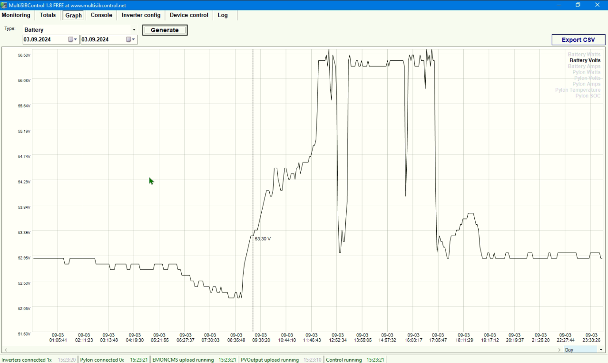The height and width of the screenshot is (363, 608).
Task: Enable the Pylon Temperature series
Action: pos(578,90)
